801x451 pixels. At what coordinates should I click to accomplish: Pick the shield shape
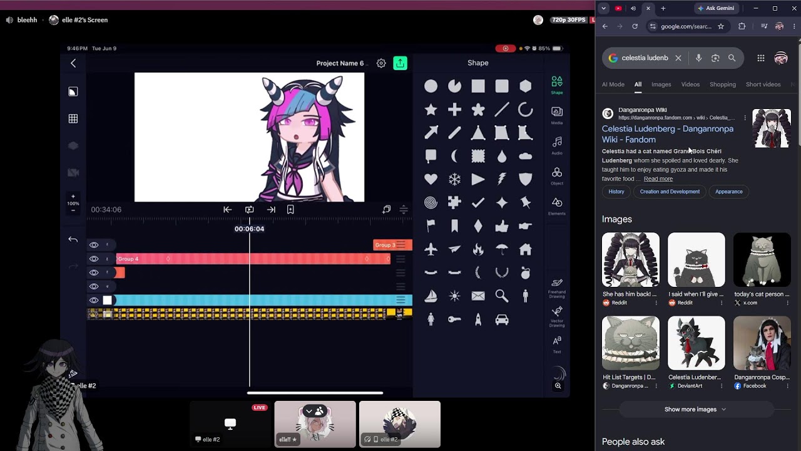click(x=526, y=179)
